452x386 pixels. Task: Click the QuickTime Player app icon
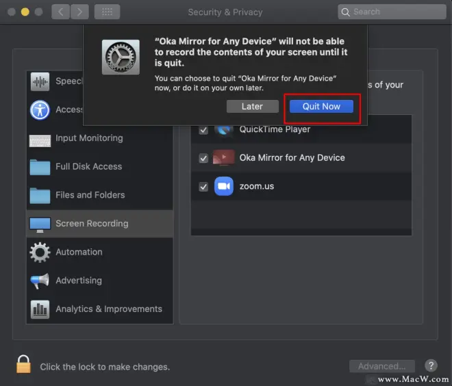(224, 131)
